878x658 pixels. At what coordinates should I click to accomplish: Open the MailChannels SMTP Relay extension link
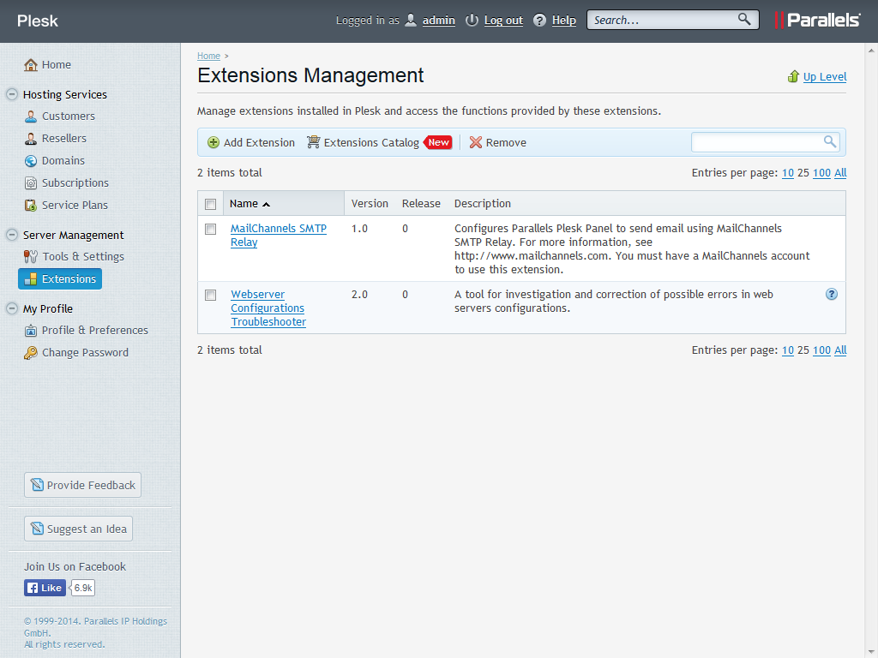point(279,236)
